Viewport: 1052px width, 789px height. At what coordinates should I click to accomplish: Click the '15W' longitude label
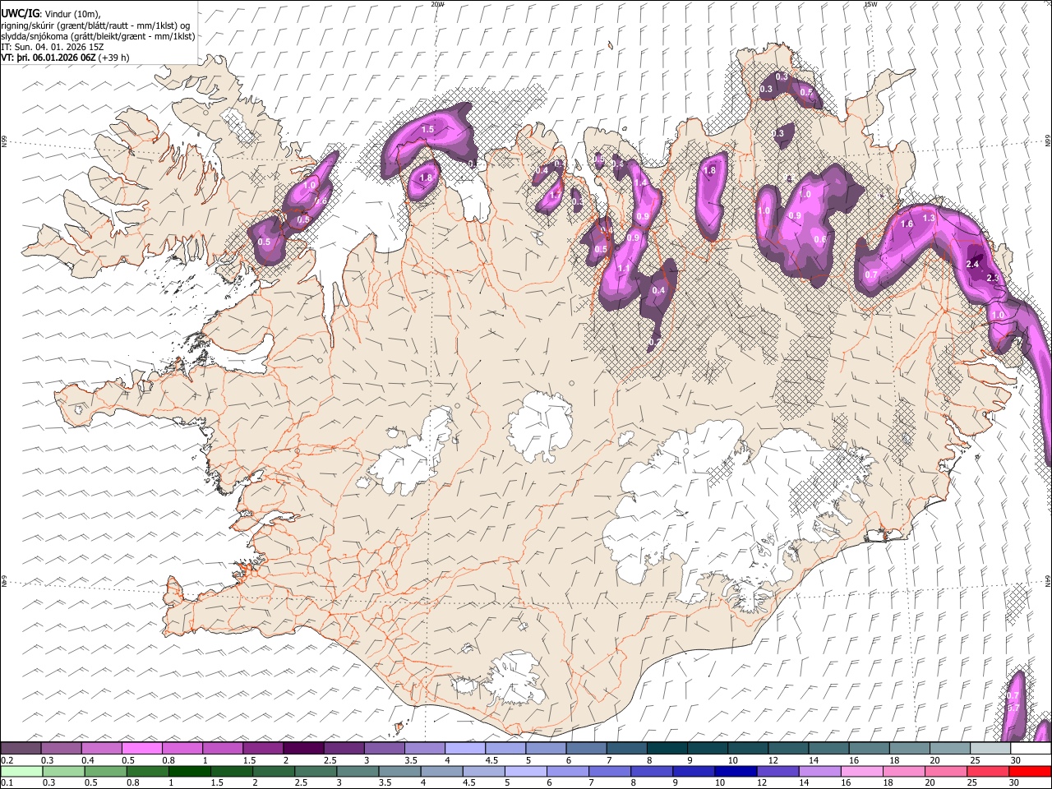coord(870,4)
